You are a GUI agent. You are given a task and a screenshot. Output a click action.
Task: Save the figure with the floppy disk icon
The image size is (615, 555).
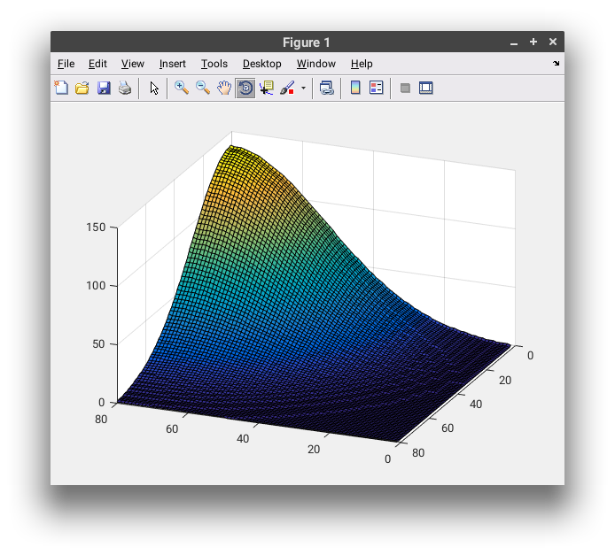104,88
